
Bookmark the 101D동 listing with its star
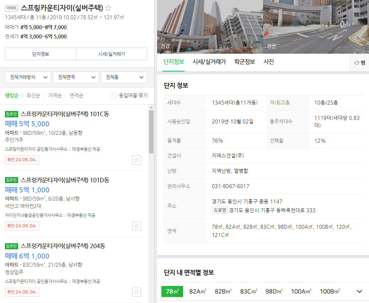click(x=137, y=226)
